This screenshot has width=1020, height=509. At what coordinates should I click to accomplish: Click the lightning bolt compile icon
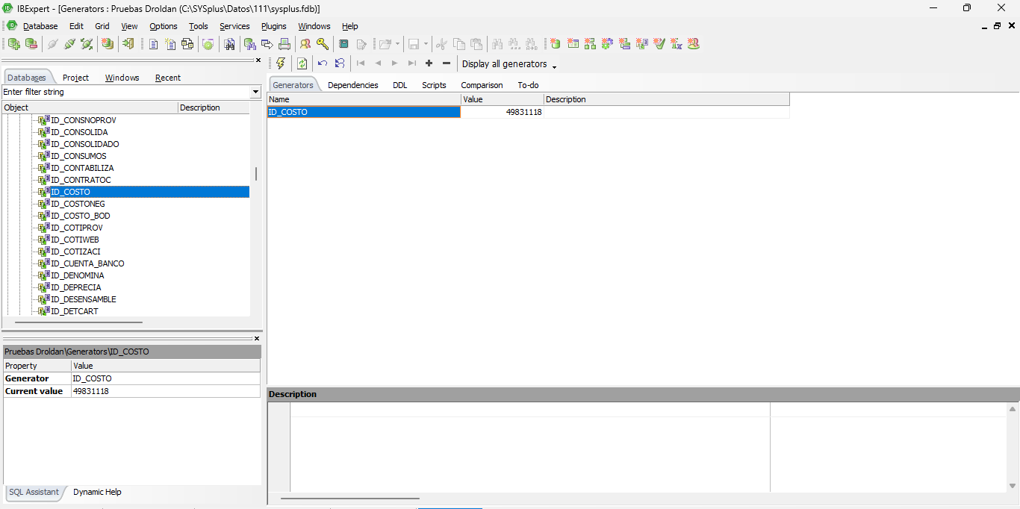[281, 63]
